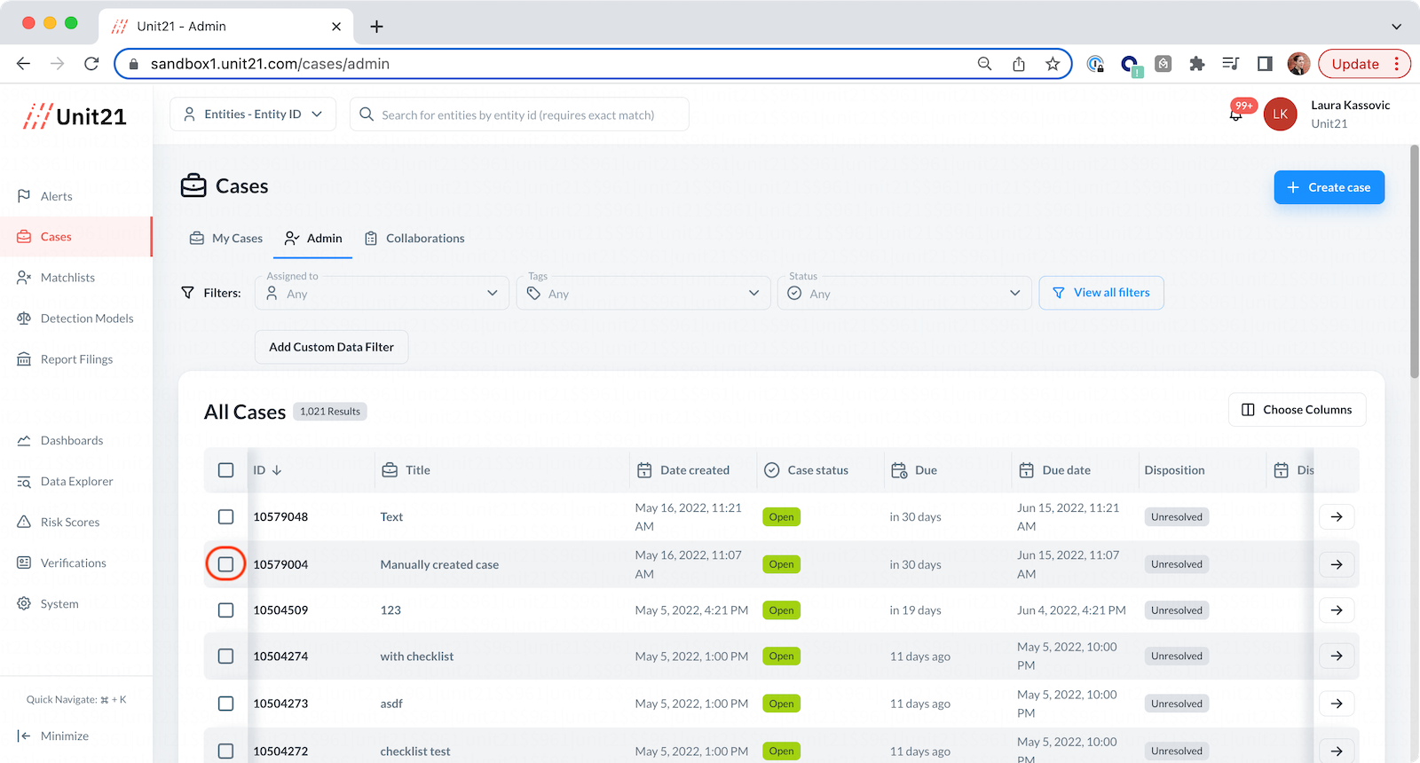The height and width of the screenshot is (763, 1420).
Task: Open Choose Columns
Action: (x=1297, y=410)
